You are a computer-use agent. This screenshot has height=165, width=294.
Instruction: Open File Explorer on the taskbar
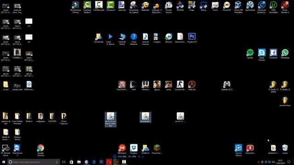coord(79,162)
